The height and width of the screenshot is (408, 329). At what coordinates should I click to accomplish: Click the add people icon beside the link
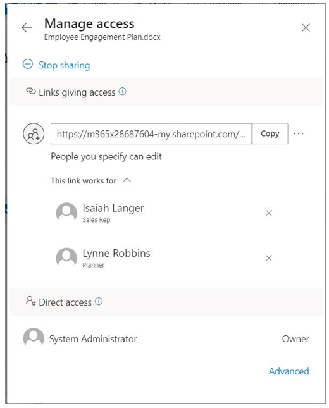point(34,133)
